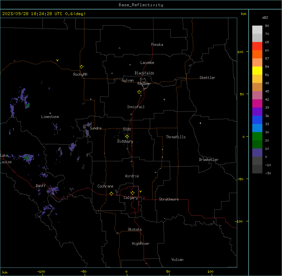Click the yellow diamond marker above Calgary label

pos(132,193)
